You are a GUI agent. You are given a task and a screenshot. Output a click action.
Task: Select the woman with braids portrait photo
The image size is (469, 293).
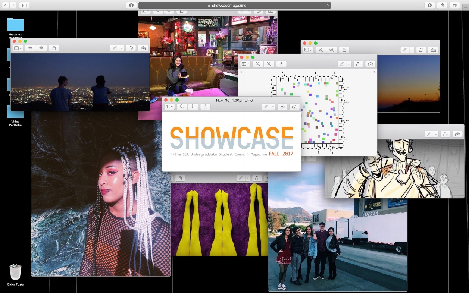101,194
